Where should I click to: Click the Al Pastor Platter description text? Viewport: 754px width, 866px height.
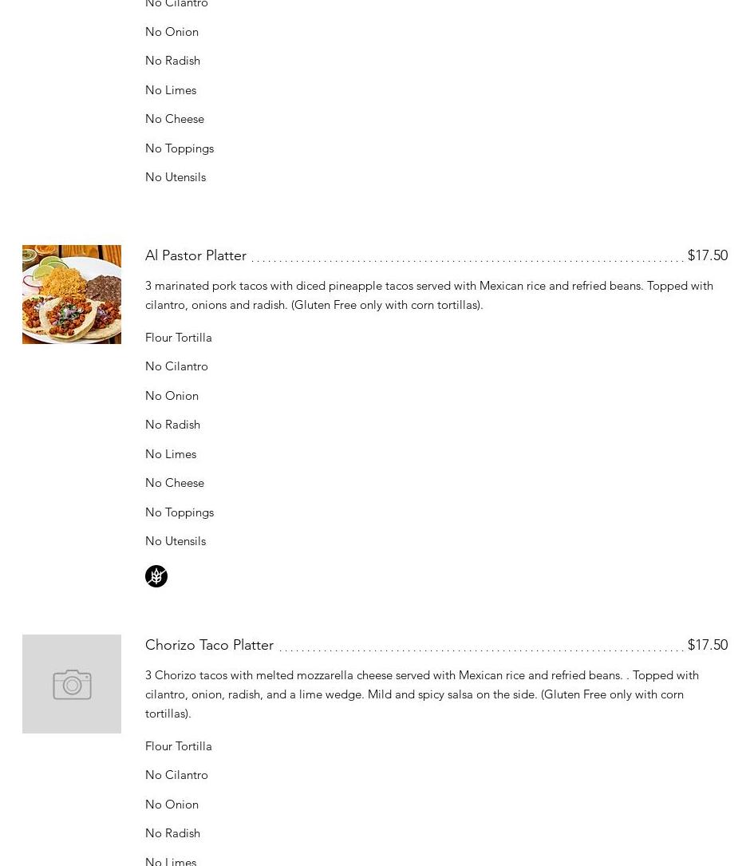click(429, 295)
